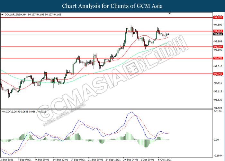This screenshot has width=225, height=161.
Task: Click the 6 Oct 12:01 time label
Action: [165, 160]
